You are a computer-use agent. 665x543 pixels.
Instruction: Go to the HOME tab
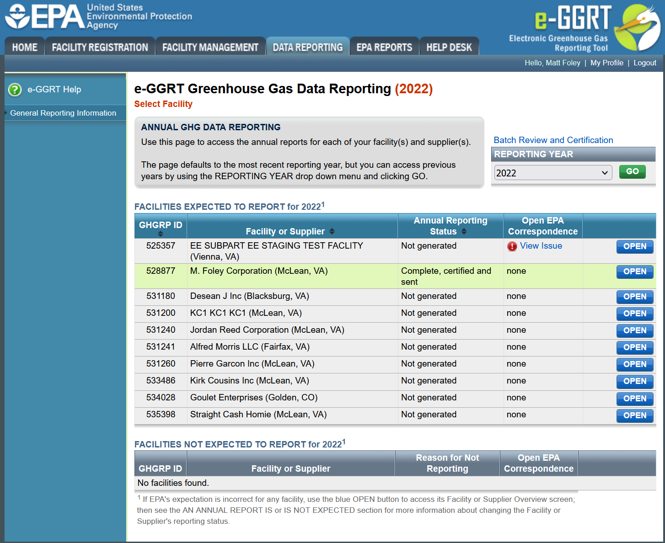tap(25, 47)
